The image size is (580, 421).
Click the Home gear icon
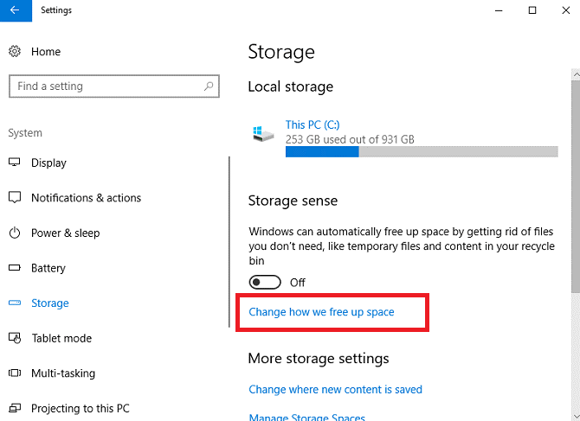point(15,51)
